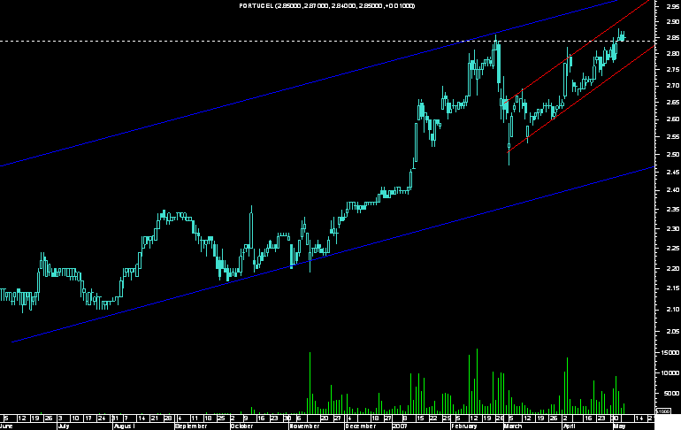Screen dimensions: 681x430
Task: Select the dashed white horizontal price line
Action: coord(326,42)
